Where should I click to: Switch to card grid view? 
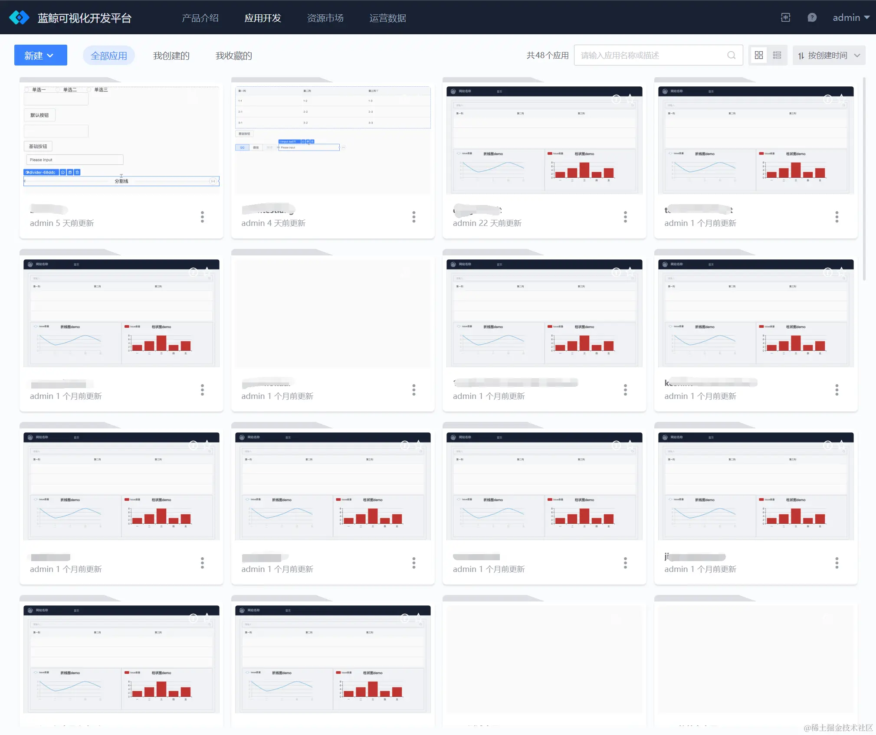point(759,56)
